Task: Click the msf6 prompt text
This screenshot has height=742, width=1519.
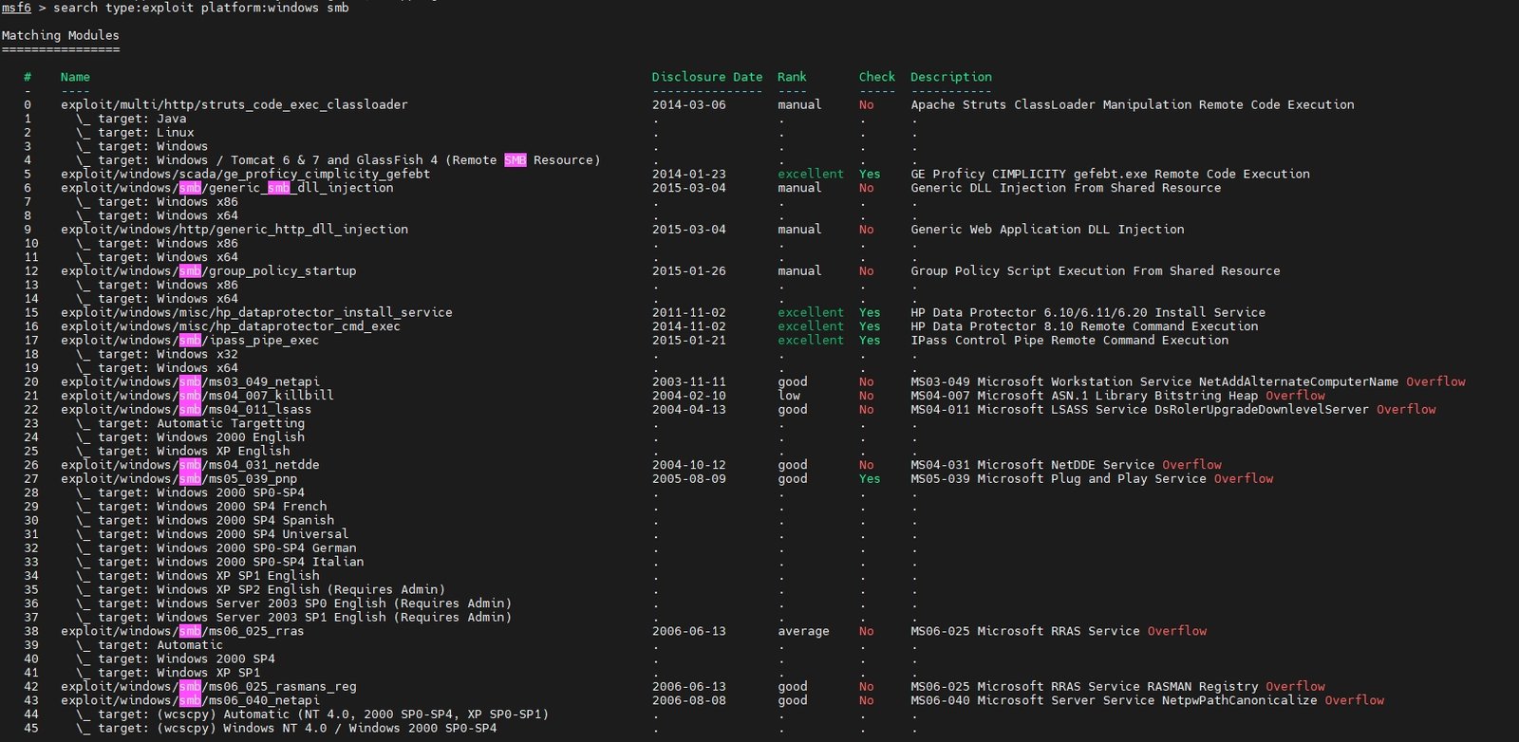Action: (16, 8)
